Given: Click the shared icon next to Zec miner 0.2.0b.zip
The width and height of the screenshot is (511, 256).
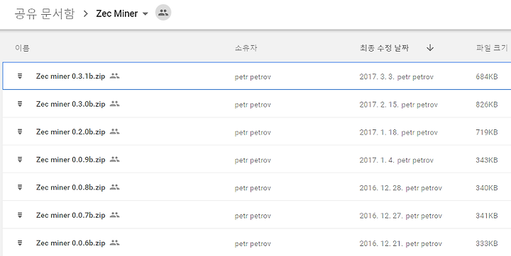Looking at the screenshot, I should (114, 132).
